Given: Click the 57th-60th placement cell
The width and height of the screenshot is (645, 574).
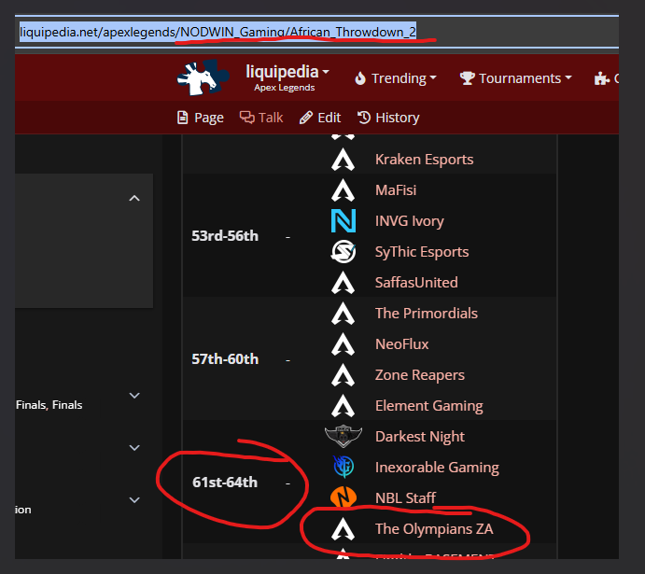Looking at the screenshot, I should (225, 359).
